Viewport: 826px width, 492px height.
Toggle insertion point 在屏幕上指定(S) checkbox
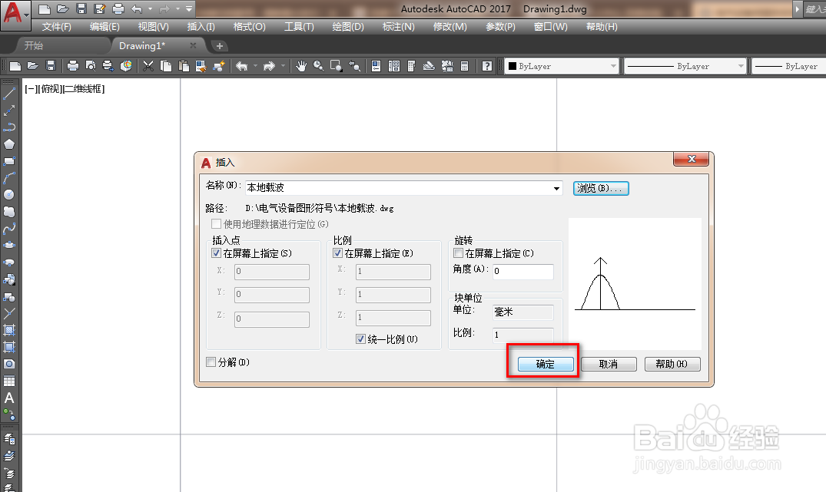point(216,253)
